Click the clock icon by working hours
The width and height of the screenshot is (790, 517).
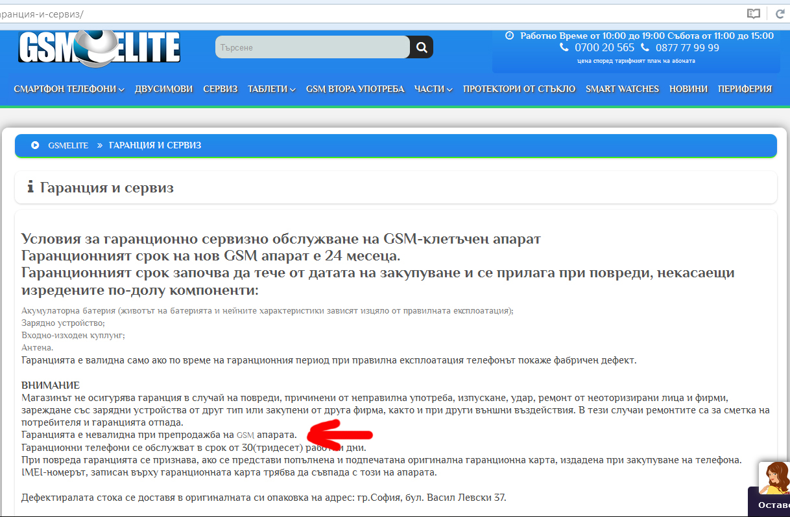tap(509, 36)
